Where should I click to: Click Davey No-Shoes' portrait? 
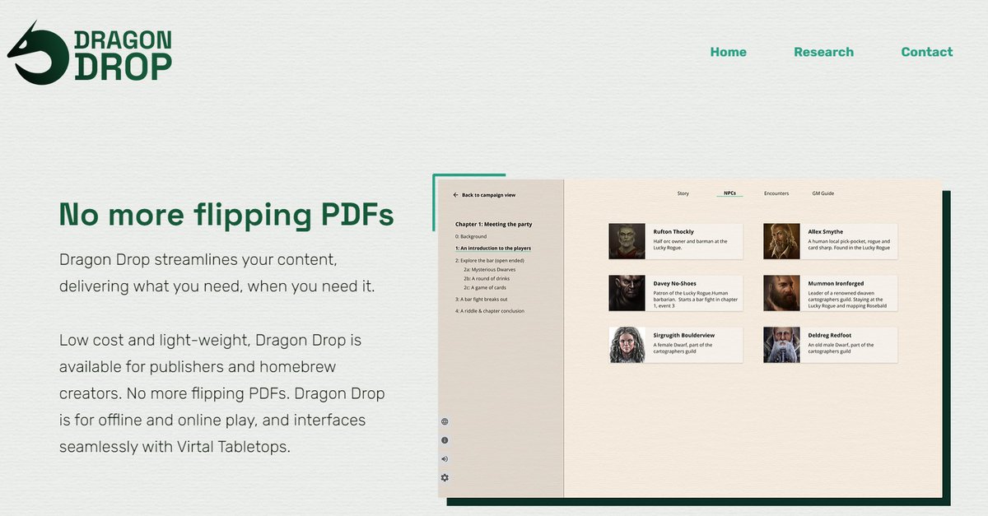point(627,293)
